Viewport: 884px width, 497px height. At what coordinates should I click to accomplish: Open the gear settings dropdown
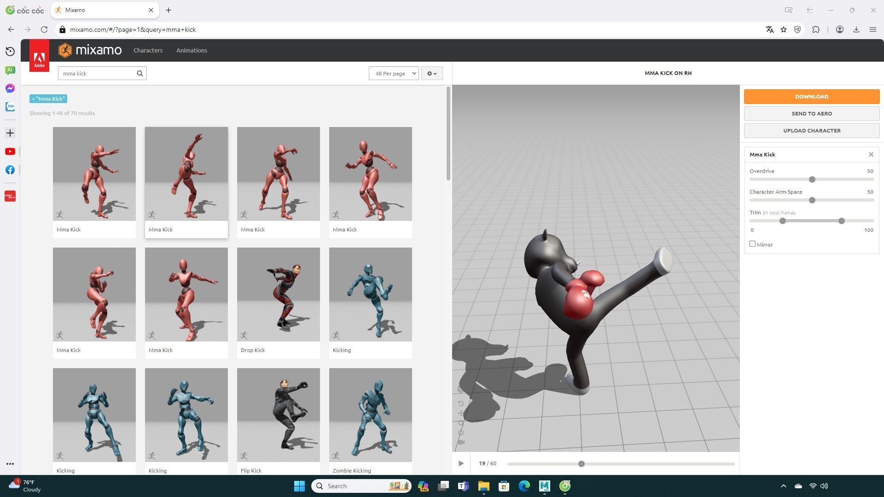pos(431,74)
